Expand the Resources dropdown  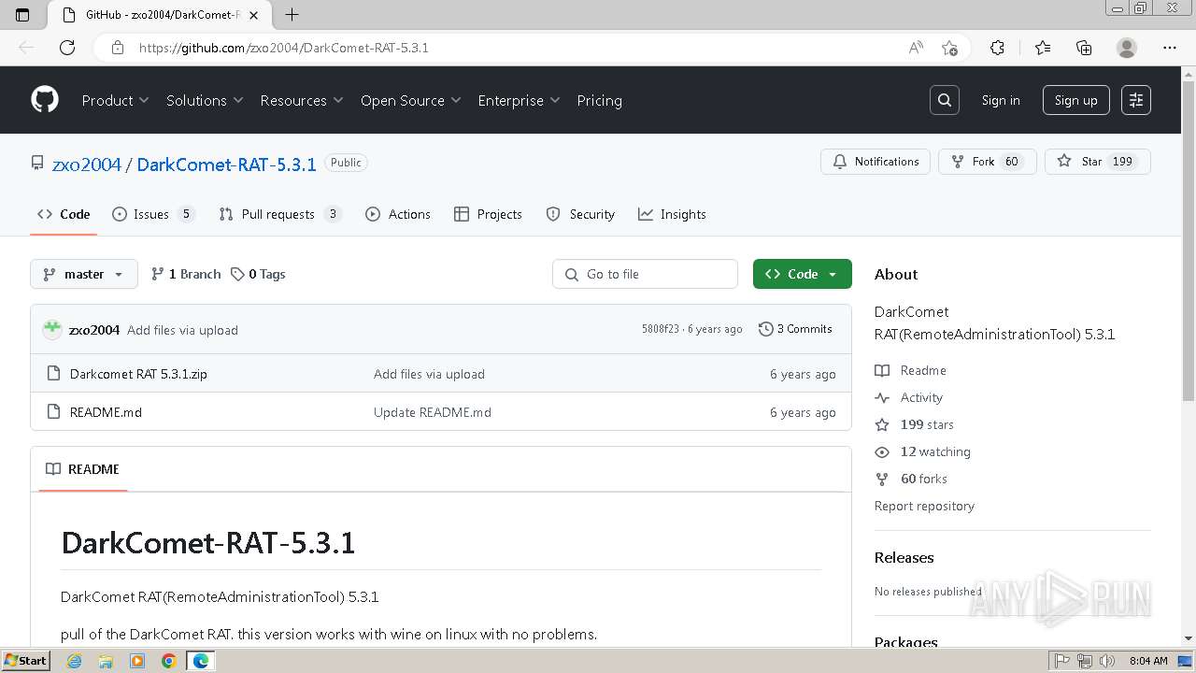point(302,100)
